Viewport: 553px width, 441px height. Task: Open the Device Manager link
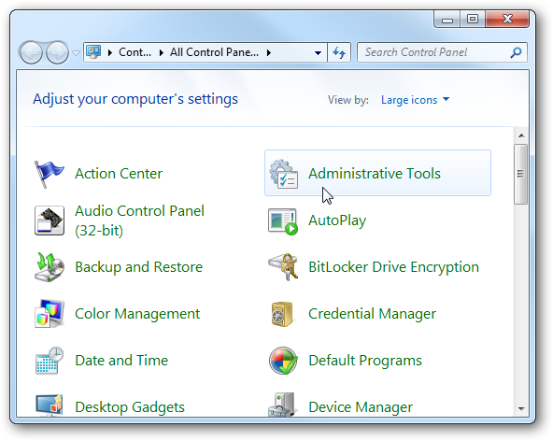click(361, 407)
